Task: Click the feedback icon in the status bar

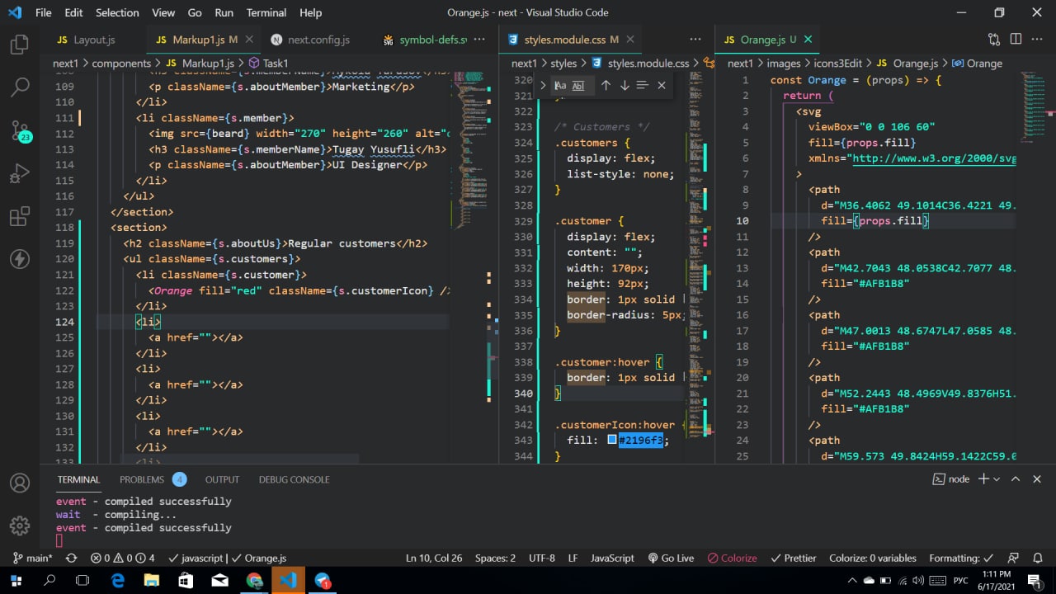Action: click(1014, 558)
